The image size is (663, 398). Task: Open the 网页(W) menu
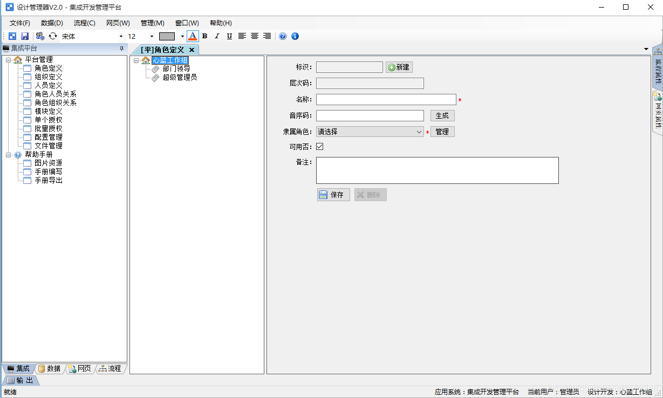118,23
